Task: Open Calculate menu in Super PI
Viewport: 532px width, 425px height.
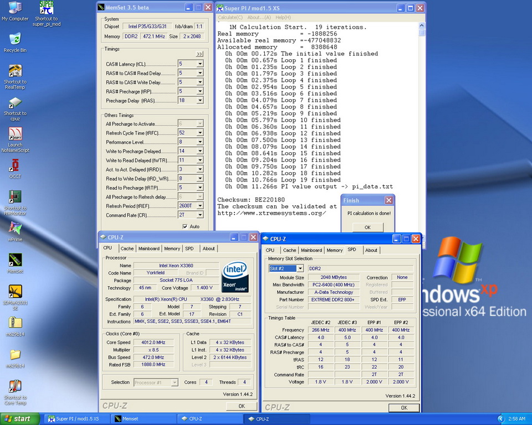Action: [230, 17]
